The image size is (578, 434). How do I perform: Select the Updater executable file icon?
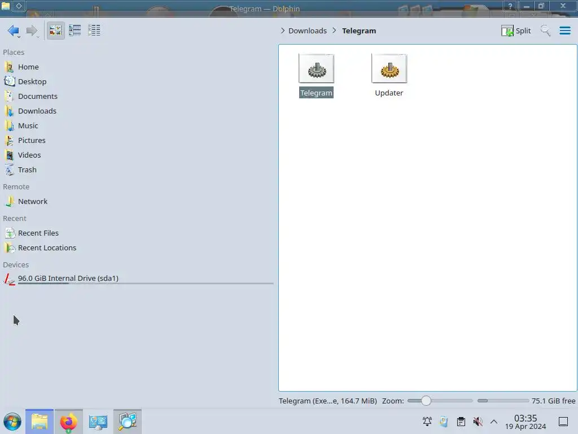coord(389,68)
